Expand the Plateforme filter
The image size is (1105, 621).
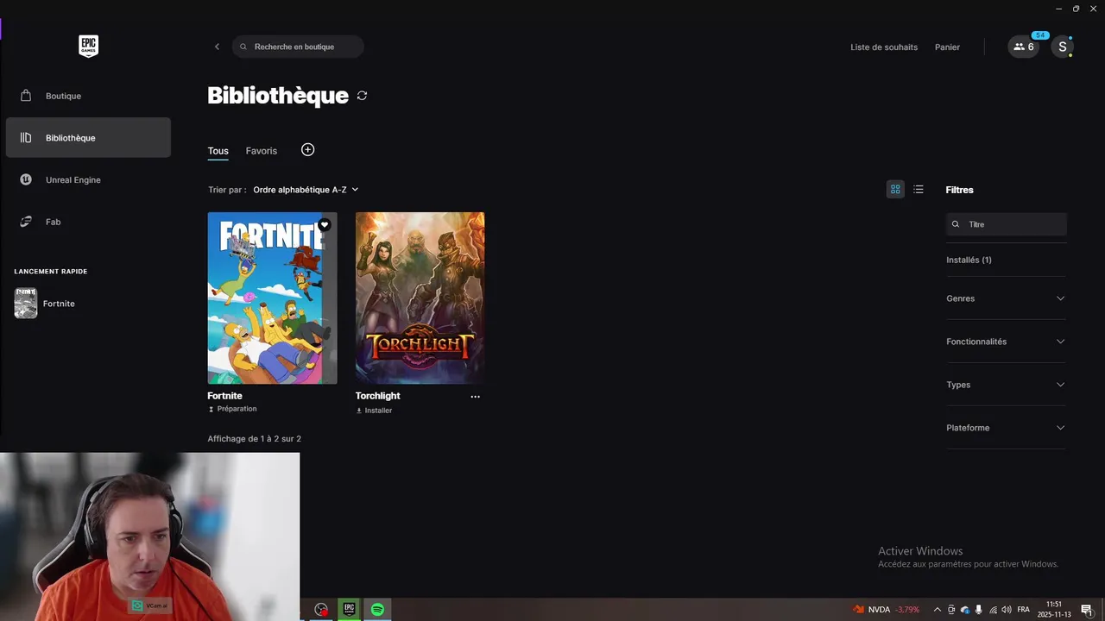click(1006, 428)
